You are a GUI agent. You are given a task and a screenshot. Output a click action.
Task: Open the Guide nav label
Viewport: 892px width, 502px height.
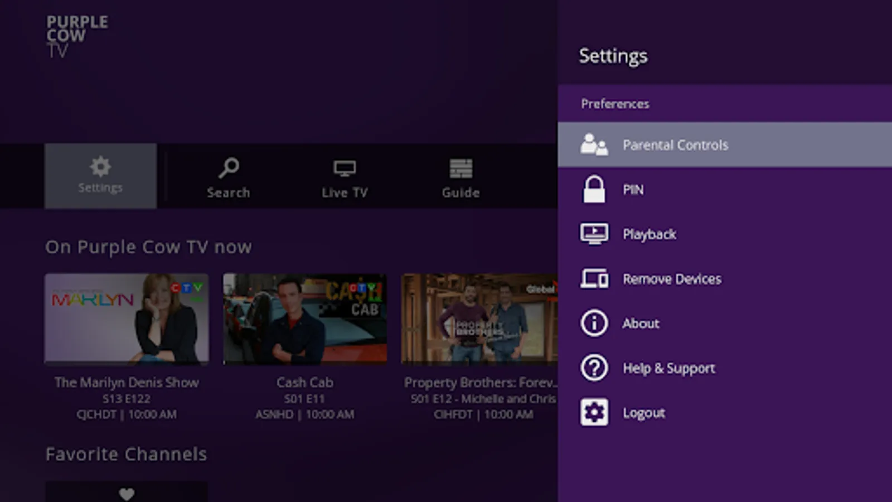tap(461, 192)
